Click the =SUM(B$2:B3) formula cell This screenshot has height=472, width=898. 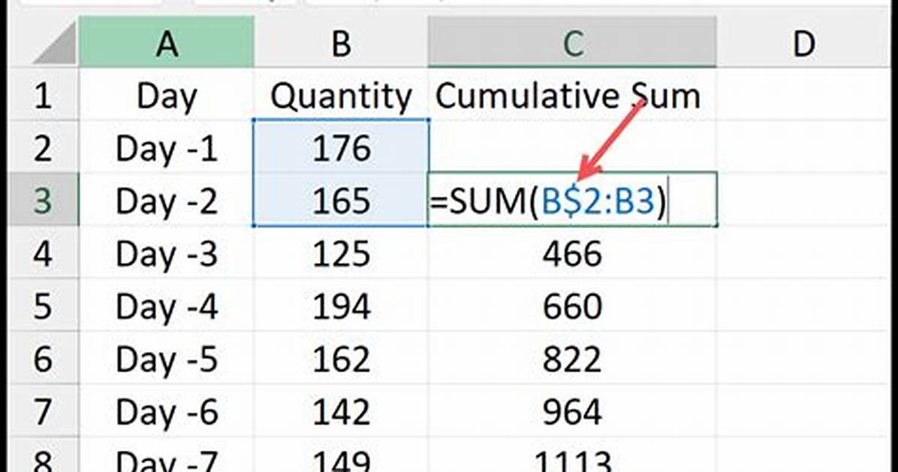(572, 200)
